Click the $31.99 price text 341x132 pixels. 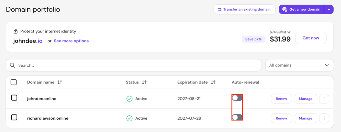[280, 39]
